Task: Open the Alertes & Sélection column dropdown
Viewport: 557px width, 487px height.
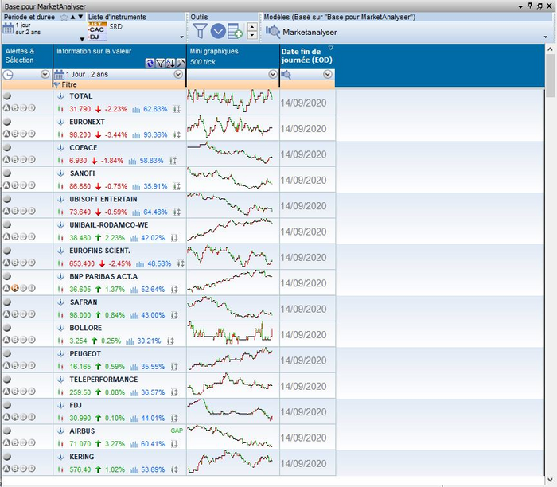Action: click(45, 74)
